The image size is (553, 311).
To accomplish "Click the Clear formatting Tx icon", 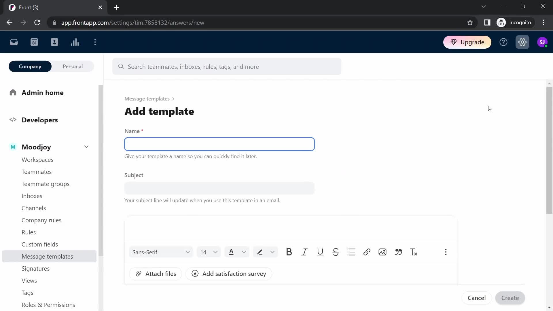I will tap(414, 252).
